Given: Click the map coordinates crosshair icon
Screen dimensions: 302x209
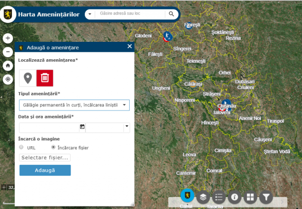Looking at the screenshot, I should click(4, 187).
